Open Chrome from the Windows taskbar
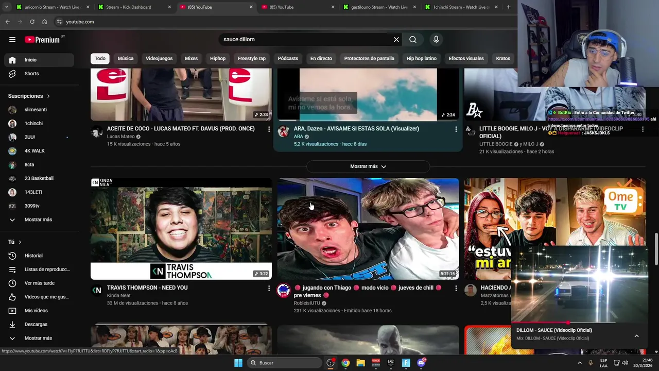The width and height of the screenshot is (659, 371). tap(345, 363)
